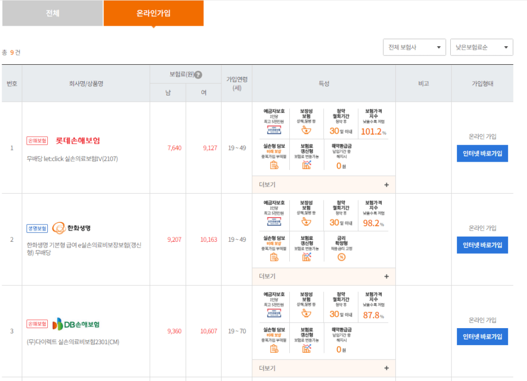Click the 가입연령 (세) column header
527x381 pixels.
(237, 84)
